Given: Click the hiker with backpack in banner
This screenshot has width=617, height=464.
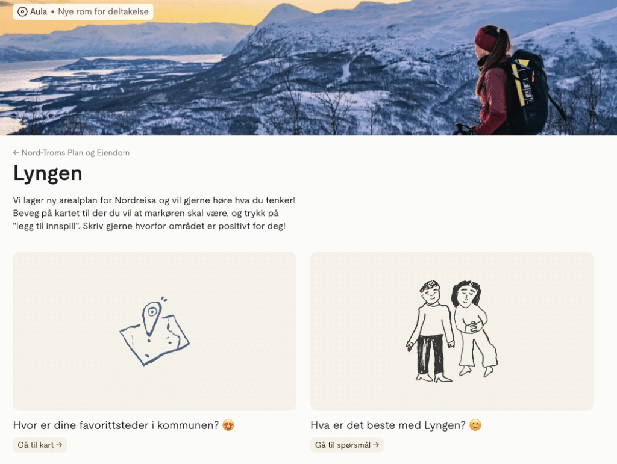Looking at the screenshot, I should [512, 81].
